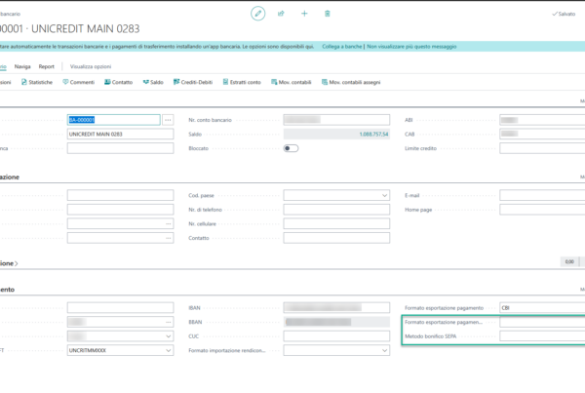The height and width of the screenshot is (393, 585).
Task: Click Non visualizzare più questo messaggio link
Action: (x=411, y=46)
